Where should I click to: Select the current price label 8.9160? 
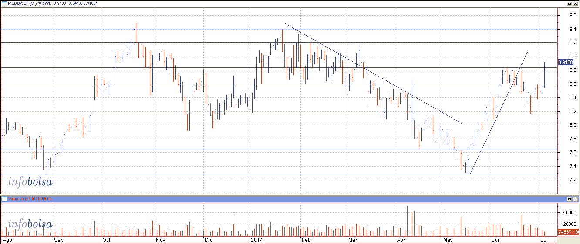(x=565, y=63)
